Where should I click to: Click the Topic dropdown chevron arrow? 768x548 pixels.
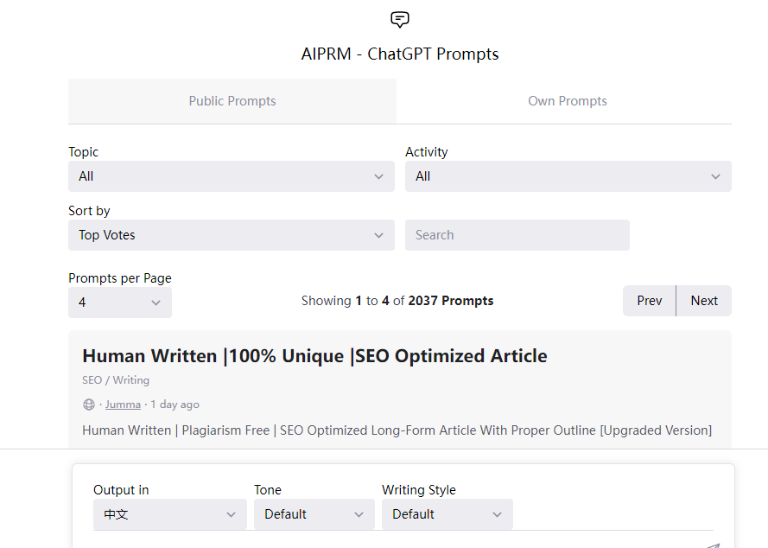point(378,176)
